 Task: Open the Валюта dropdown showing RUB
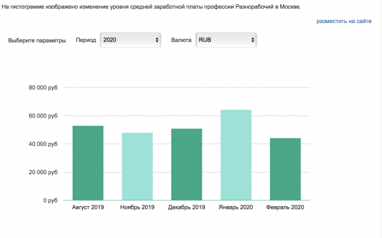point(226,40)
